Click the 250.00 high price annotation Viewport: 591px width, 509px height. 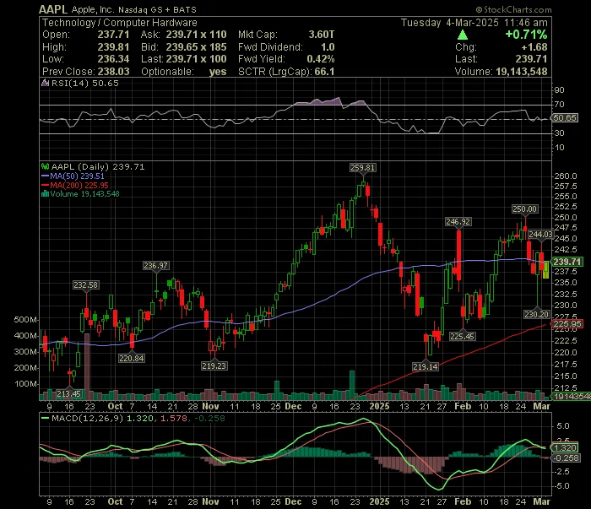pyautogui.click(x=524, y=209)
